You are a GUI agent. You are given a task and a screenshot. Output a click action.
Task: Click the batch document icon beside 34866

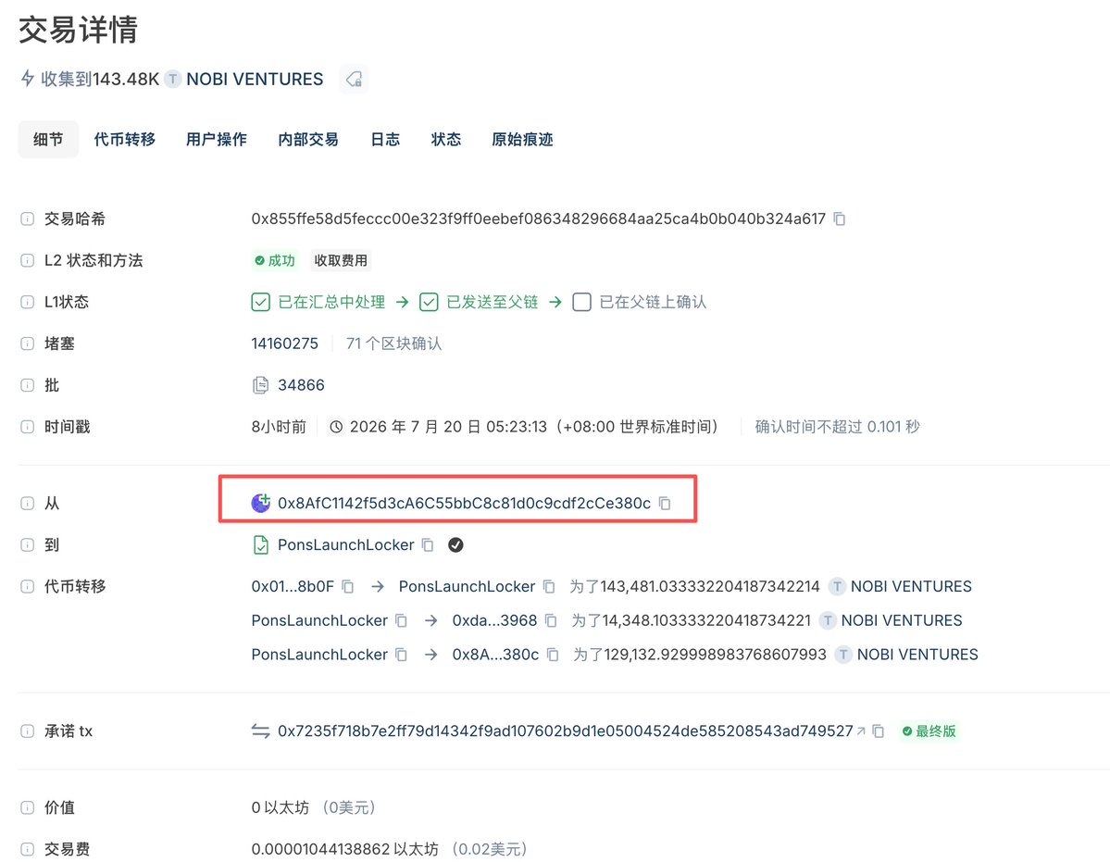pos(260,386)
